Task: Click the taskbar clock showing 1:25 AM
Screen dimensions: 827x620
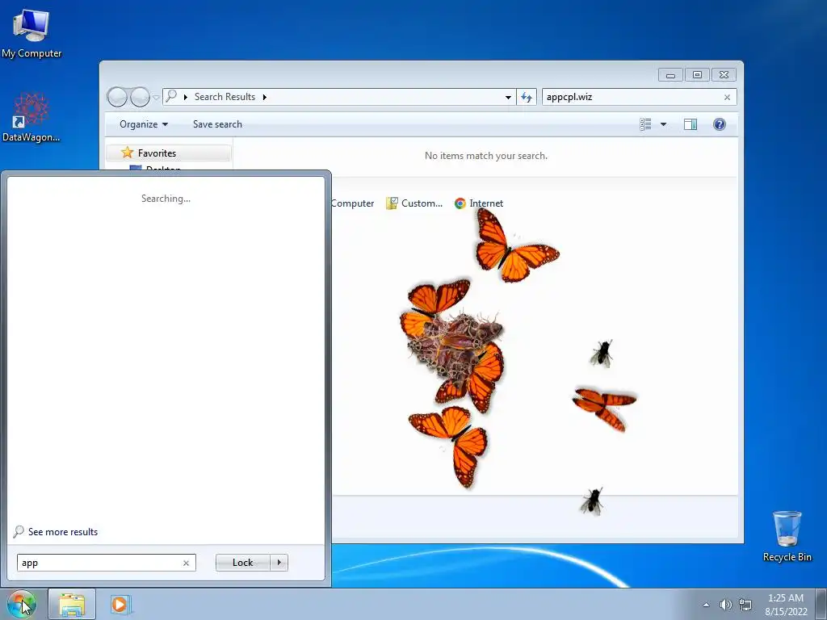Action: 786,605
